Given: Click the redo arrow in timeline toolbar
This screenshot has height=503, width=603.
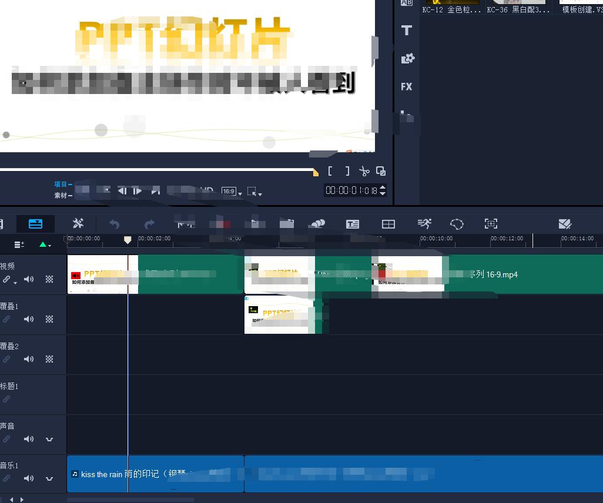Looking at the screenshot, I should coord(149,224).
